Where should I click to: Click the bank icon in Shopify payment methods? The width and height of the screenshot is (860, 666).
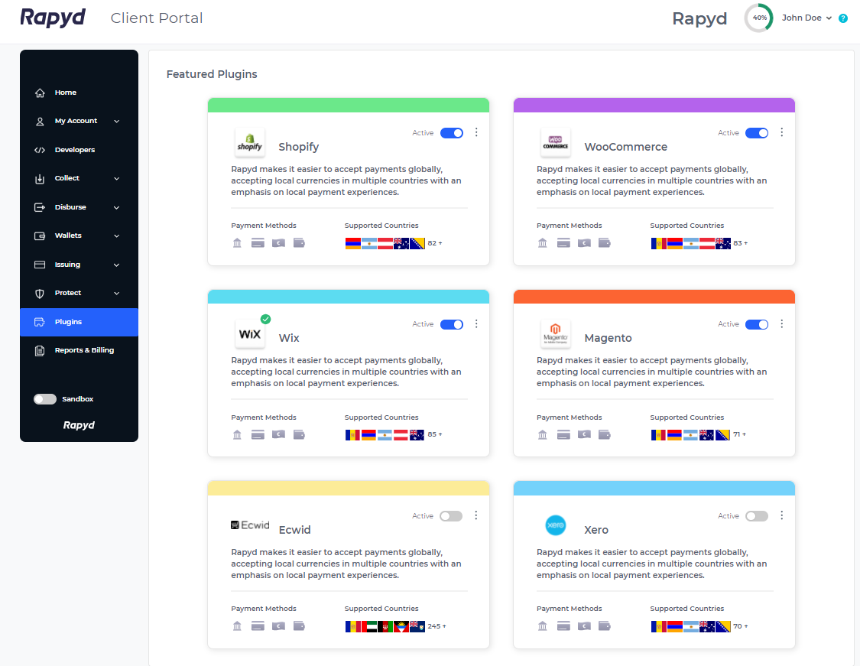tap(237, 243)
